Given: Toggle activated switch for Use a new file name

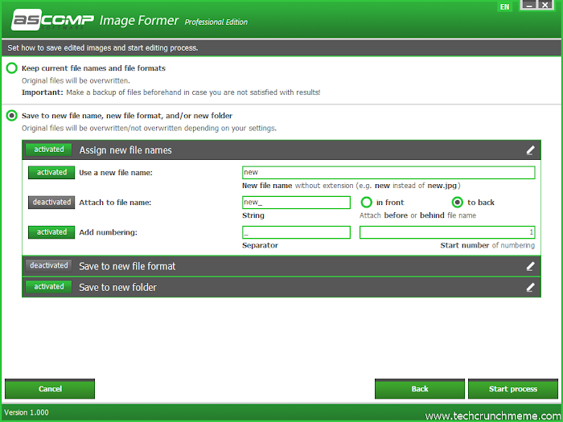Looking at the screenshot, I should [x=51, y=173].
